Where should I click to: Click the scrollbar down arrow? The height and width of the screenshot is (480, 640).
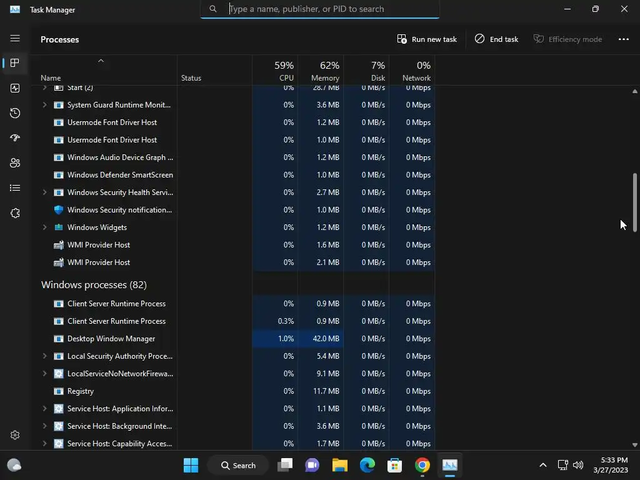635,445
